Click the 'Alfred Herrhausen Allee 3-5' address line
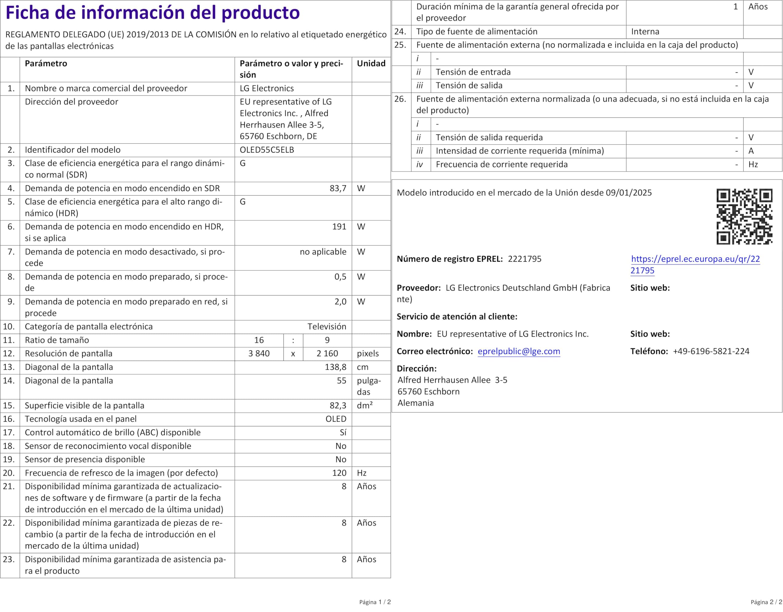This screenshot has width=783, height=612. point(452,380)
